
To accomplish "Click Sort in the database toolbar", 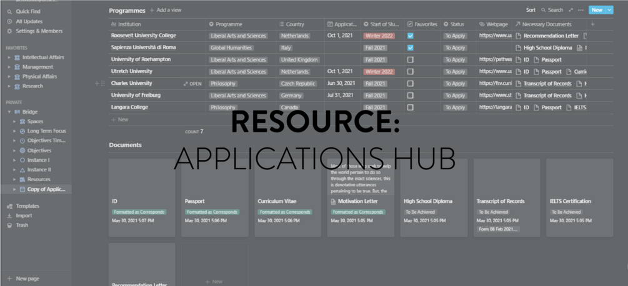I will click(531, 10).
